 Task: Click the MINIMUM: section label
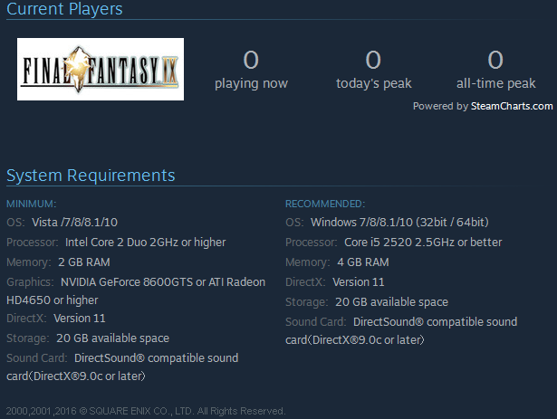tap(32, 204)
